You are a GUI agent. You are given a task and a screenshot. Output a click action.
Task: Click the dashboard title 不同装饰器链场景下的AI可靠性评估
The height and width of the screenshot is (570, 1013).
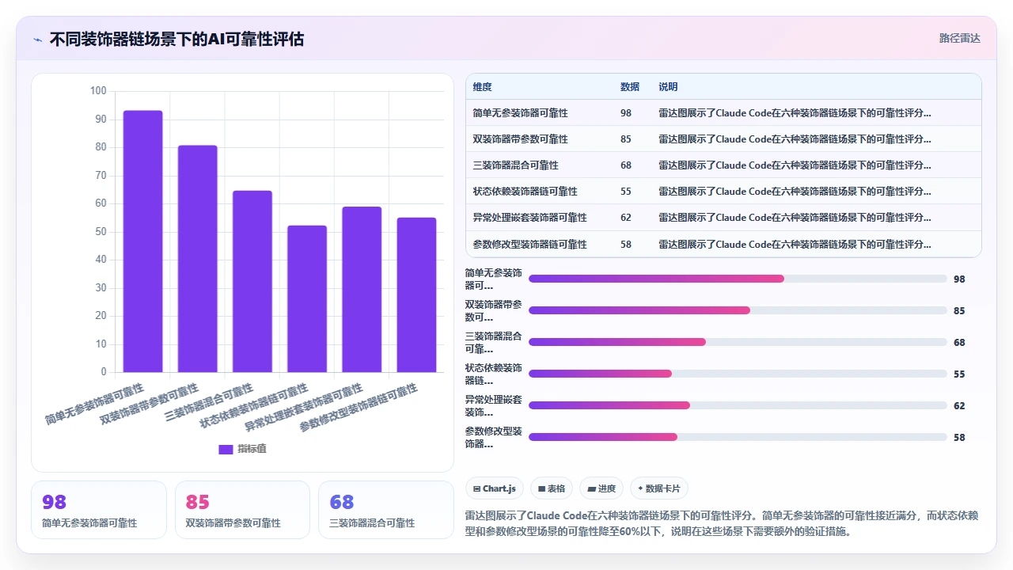(x=176, y=39)
